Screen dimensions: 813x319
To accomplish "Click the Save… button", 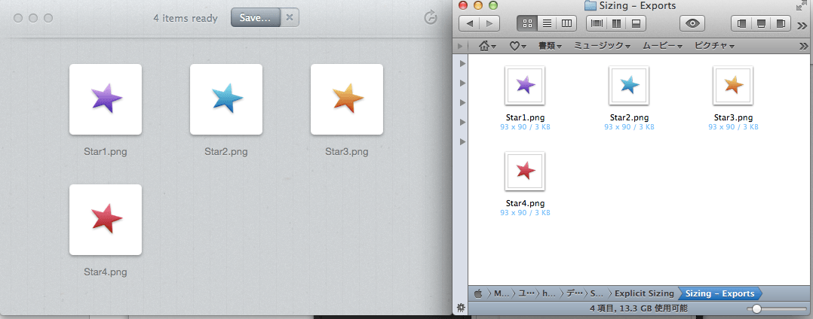I will 255,17.
